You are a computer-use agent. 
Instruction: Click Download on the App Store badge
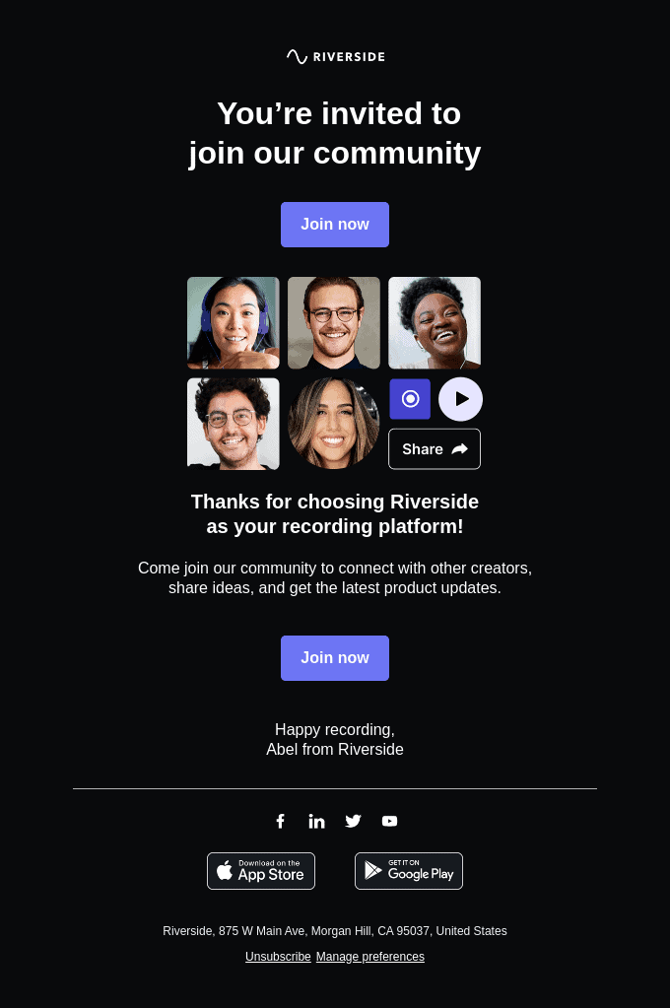click(261, 871)
